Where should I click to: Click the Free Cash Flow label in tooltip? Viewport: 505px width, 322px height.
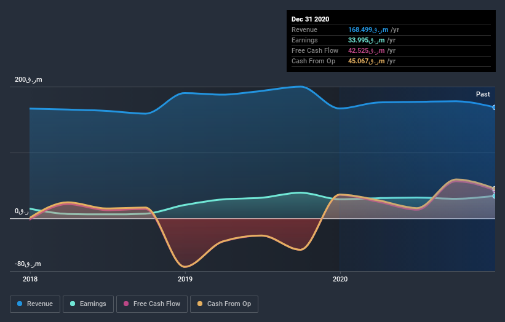pos(315,50)
